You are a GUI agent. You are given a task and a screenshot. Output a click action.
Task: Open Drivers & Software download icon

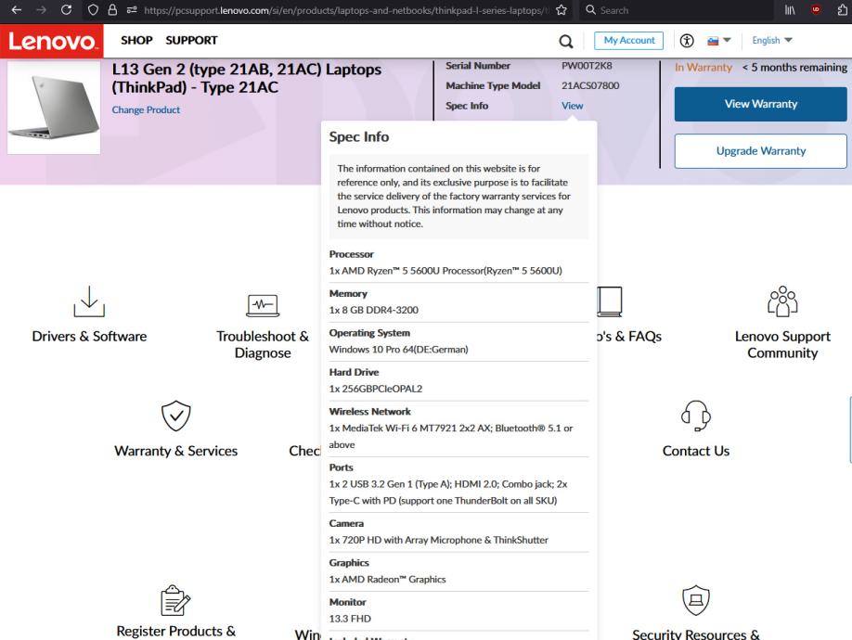pos(89,301)
